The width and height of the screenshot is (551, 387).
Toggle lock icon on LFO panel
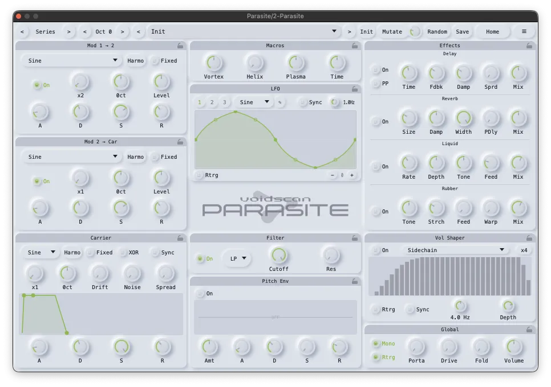[x=355, y=89]
